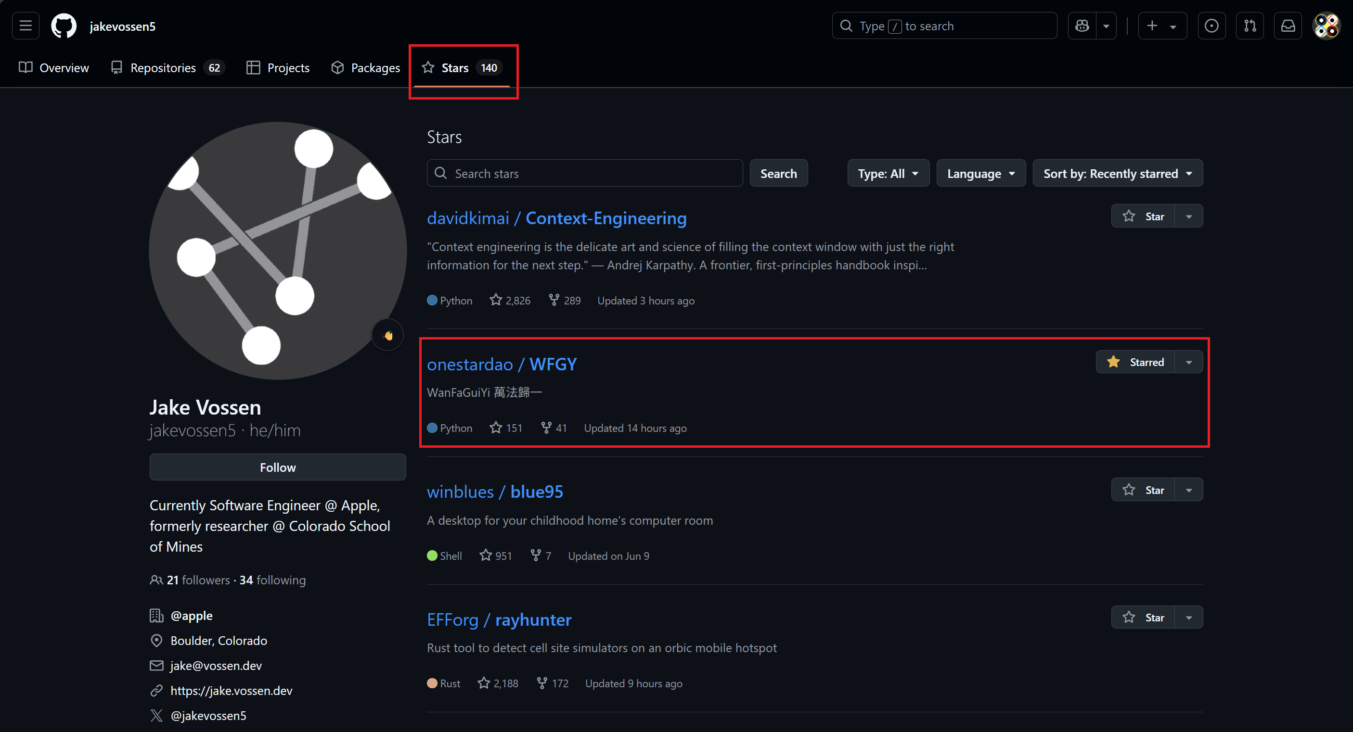Click the user avatar in top right
The width and height of the screenshot is (1353, 732).
1326,25
